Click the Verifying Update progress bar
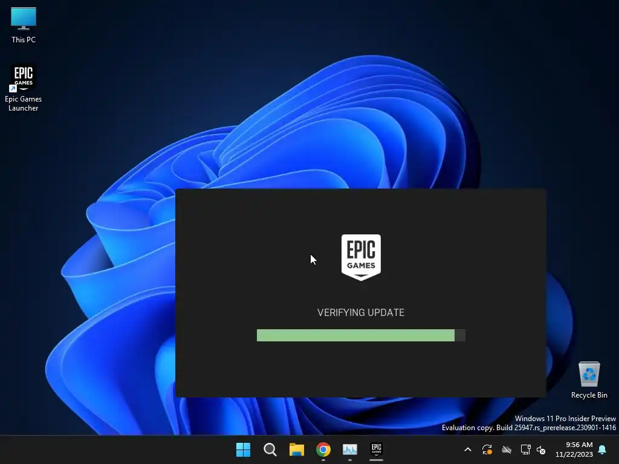This screenshot has height=464, width=619. coord(361,335)
